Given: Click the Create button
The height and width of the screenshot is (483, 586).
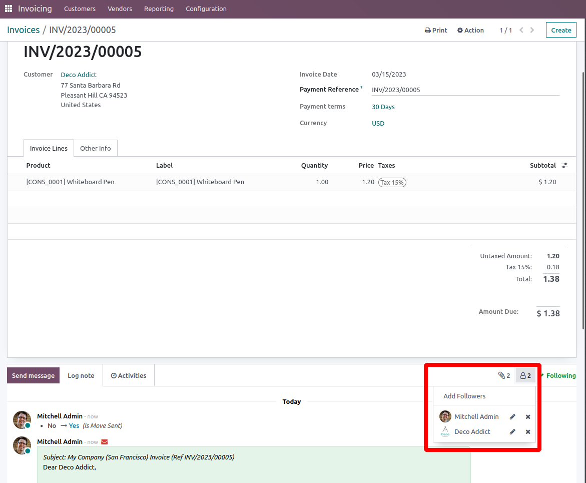Looking at the screenshot, I should point(561,30).
